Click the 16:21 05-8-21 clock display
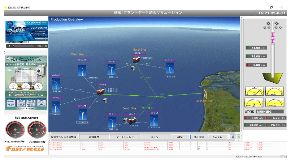 tap(272, 13)
